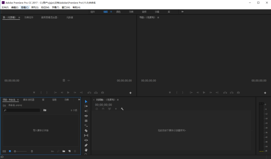The height and width of the screenshot is (159, 271).
Task: Switch to 音频 workspace
Action: point(144,12)
